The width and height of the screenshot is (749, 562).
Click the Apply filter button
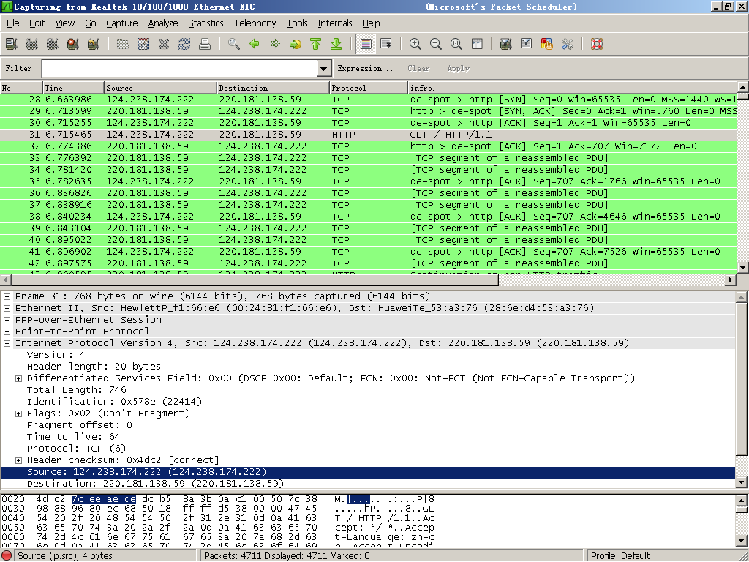(458, 68)
